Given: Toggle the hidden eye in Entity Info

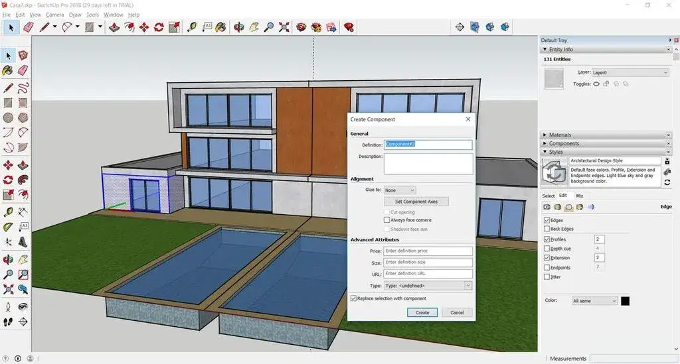Looking at the screenshot, I should click(596, 84).
